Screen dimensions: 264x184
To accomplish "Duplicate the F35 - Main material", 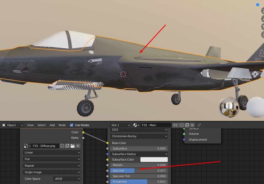I will pos(187,125).
